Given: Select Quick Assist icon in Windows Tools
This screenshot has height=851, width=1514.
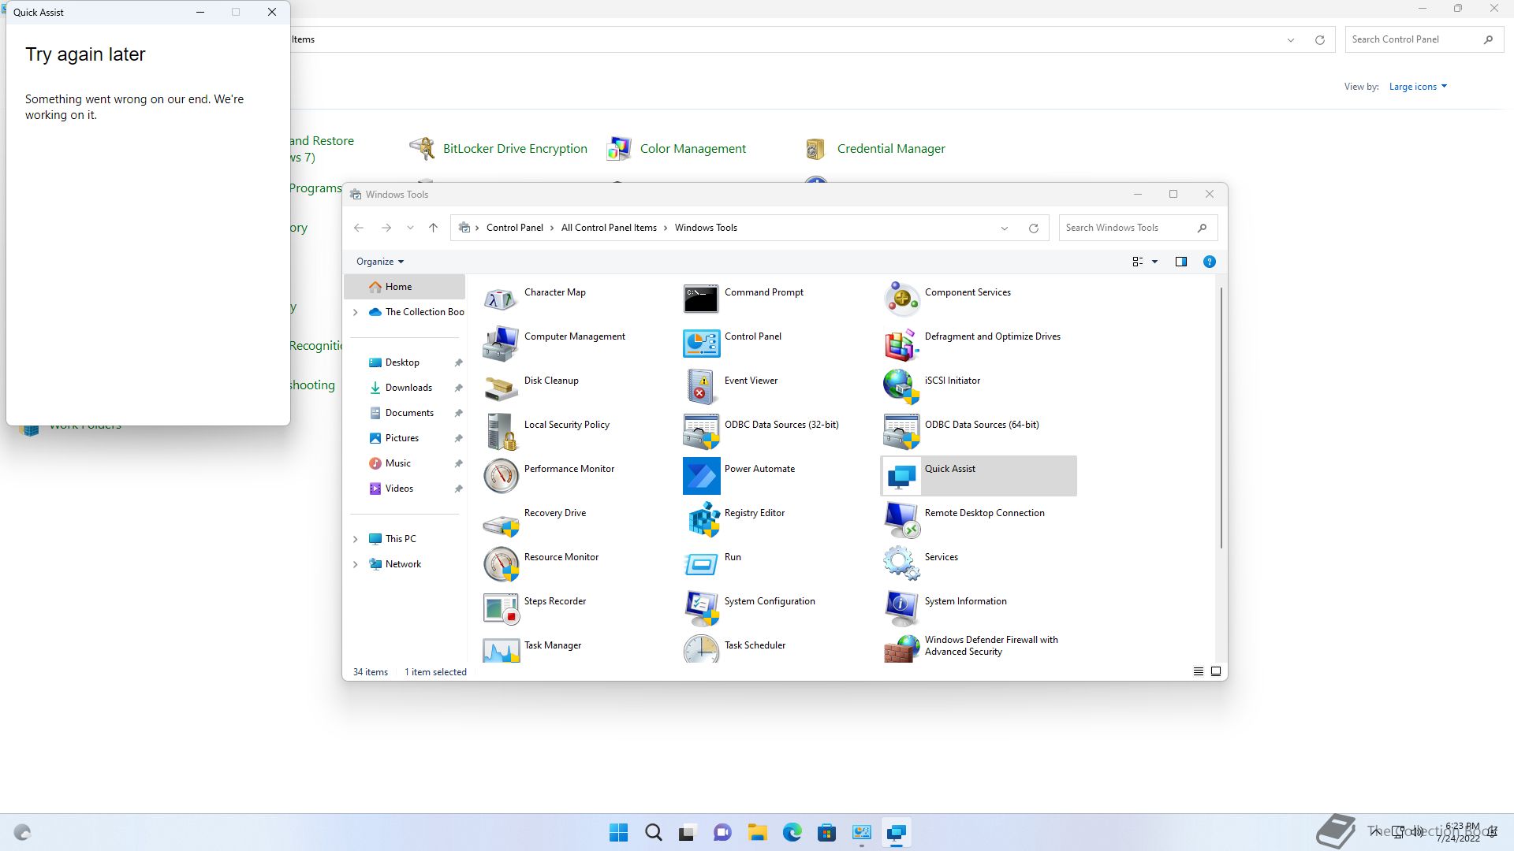Looking at the screenshot, I should coord(901,476).
